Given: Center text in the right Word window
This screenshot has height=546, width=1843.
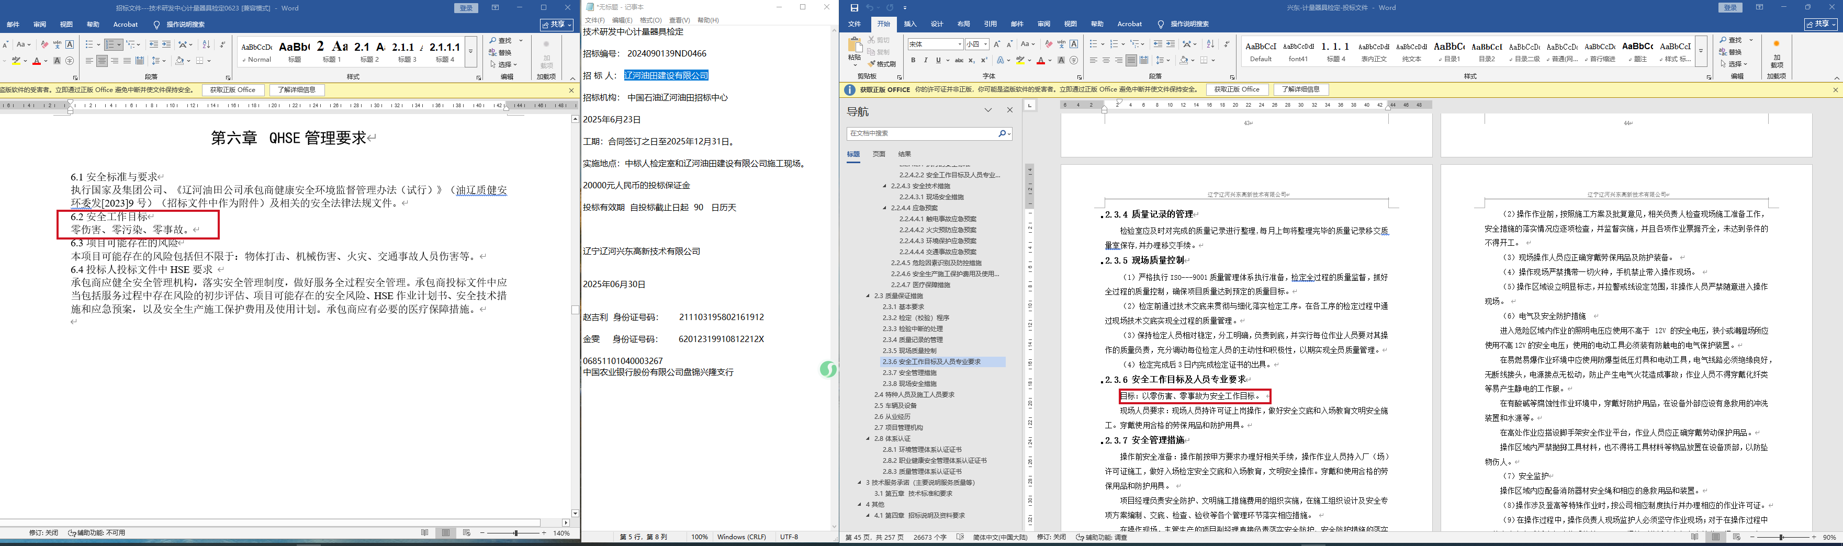Looking at the screenshot, I should point(1106,61).
